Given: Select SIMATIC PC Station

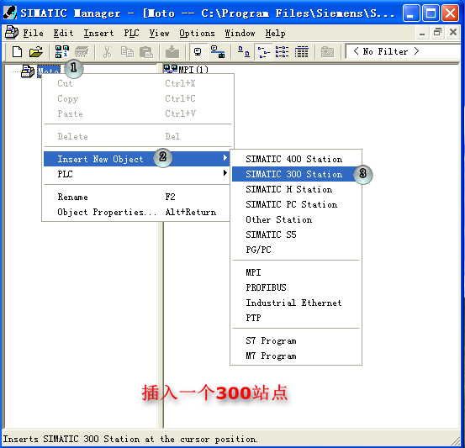Looking at the screenshot, I should (296, 204).
